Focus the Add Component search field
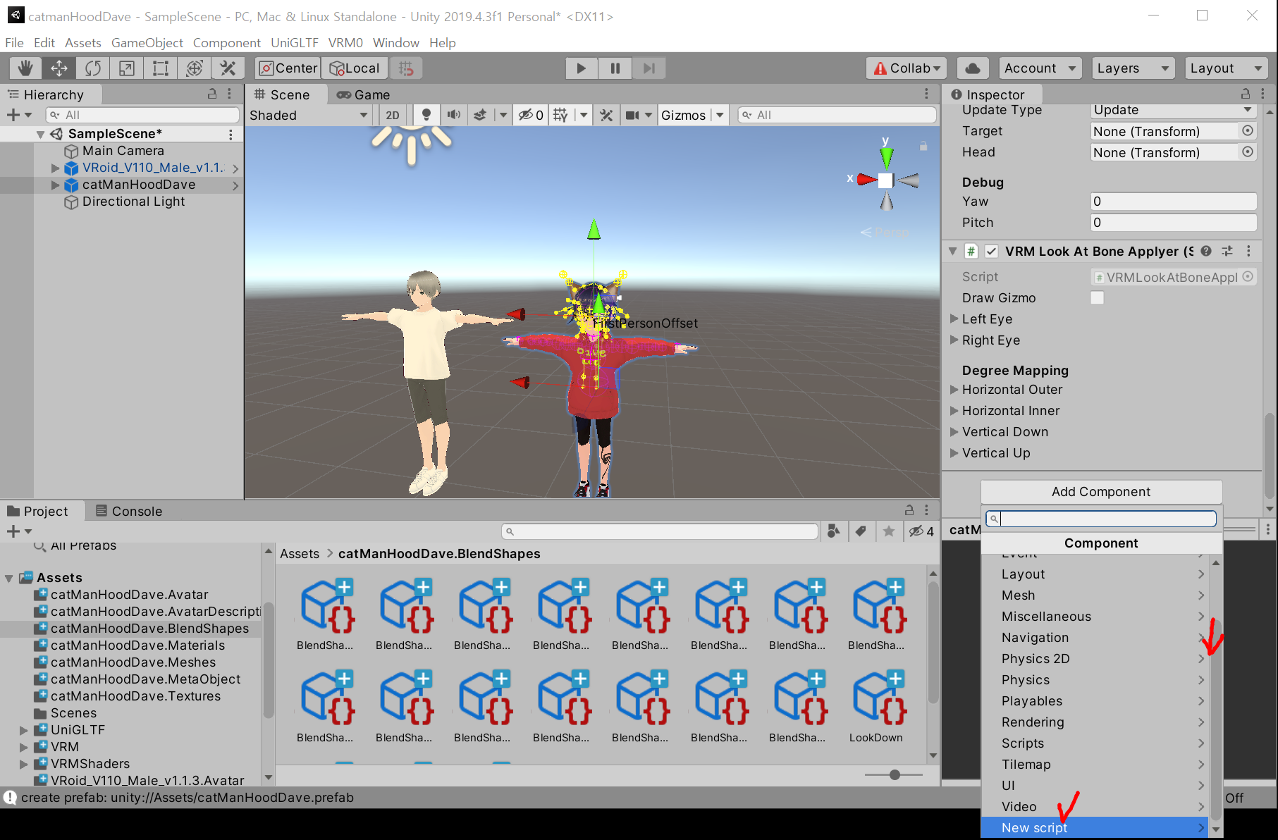The image size is (1278, 840). click(1101, 519)
